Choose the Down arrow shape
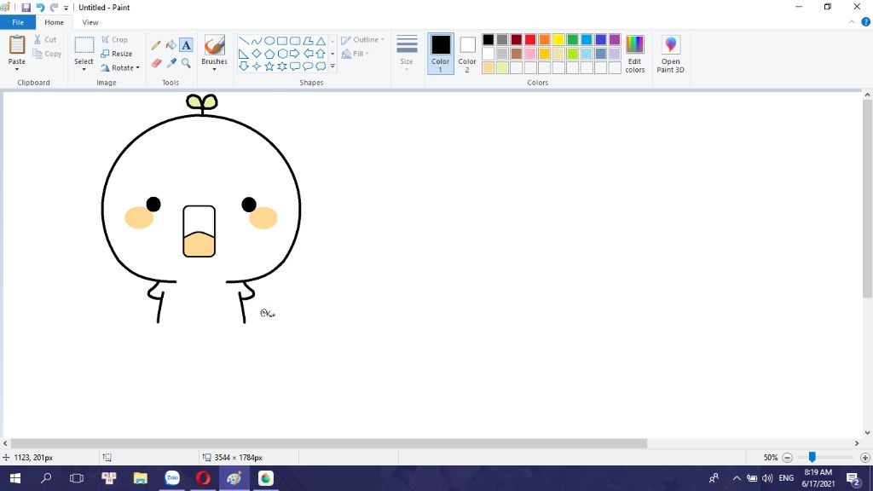The height and width of the screenshot is (491, 873). click(243, 66)
